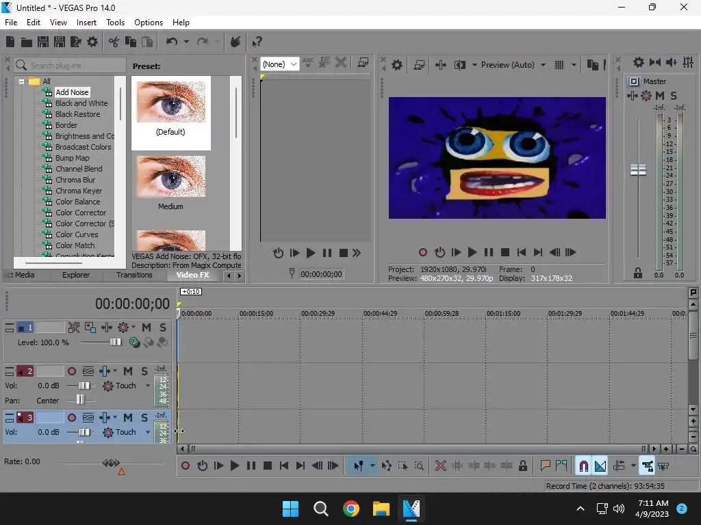This screenshot has width=701, height=525.
Task: Switch to the Explorer tab
Action: [x=76, y=275]
